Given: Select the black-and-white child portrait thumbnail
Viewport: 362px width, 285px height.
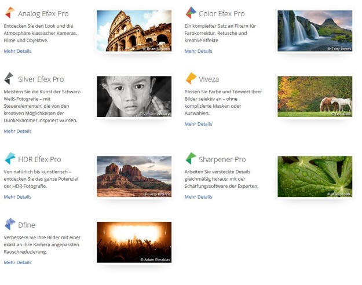Looking at the screenshot, I should (134, 97).
